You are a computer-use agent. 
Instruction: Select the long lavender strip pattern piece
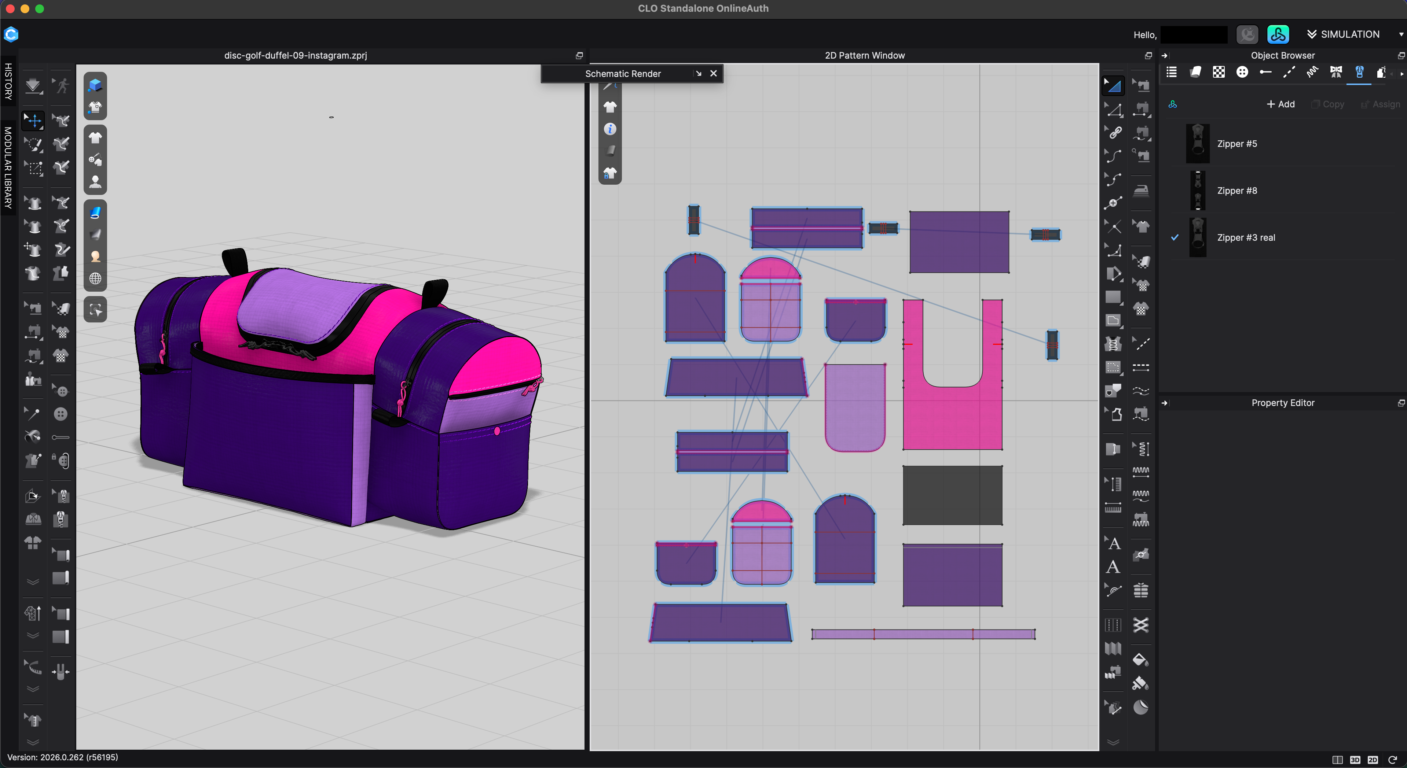click(x=923, y=634)
